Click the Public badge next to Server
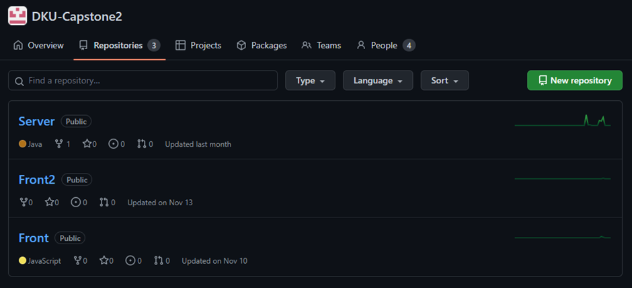The image size is (632, 288). pos(76,121)
